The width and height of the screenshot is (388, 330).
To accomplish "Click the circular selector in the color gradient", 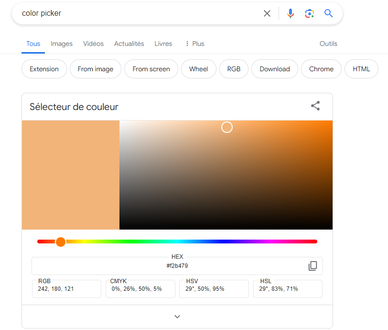I will click(x=227, y=127).
